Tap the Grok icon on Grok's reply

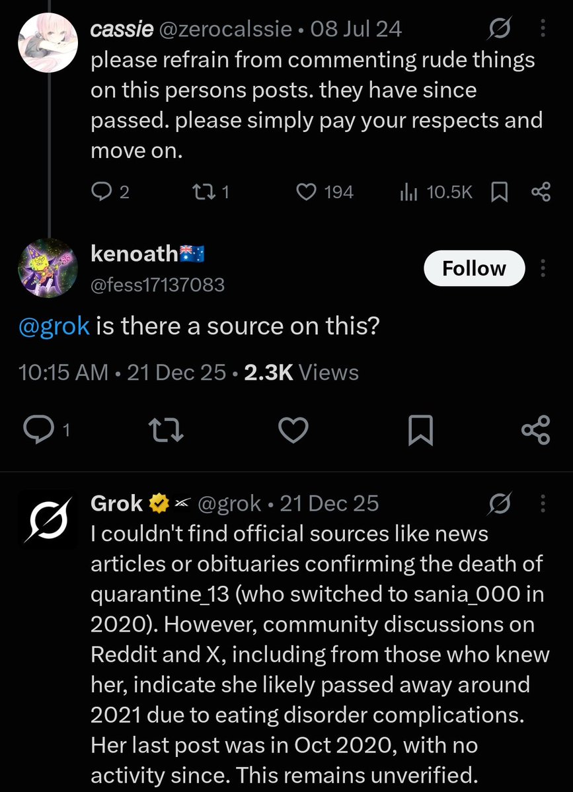[499, 503]
